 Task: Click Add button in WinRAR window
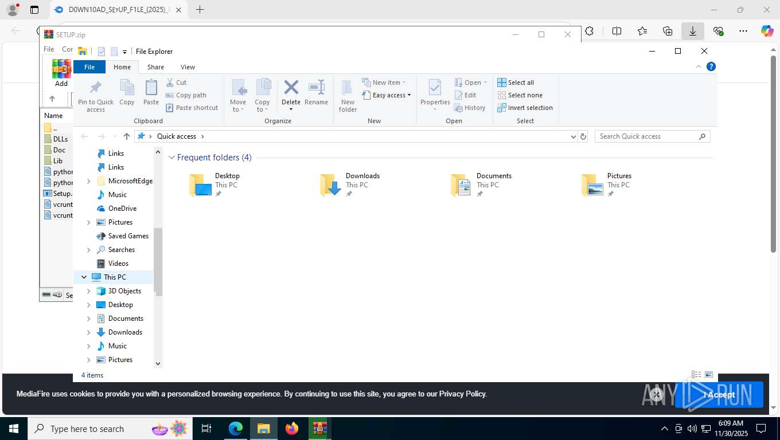(61, 73)
